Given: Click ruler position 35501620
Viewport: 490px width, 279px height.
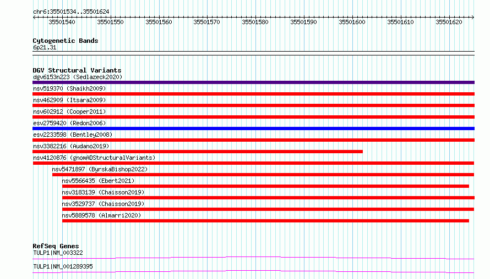Looking at the screenshot, I should point(449,22).
